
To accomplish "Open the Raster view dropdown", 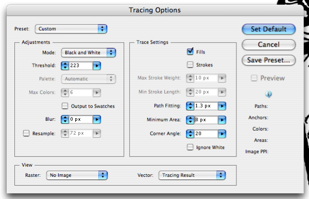I will (77, 175).
